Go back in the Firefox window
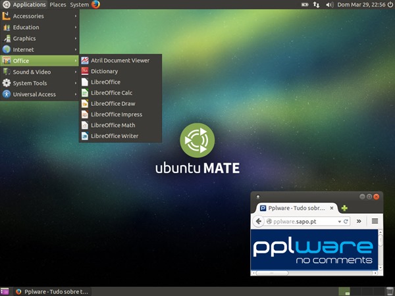 coord(258,222)
